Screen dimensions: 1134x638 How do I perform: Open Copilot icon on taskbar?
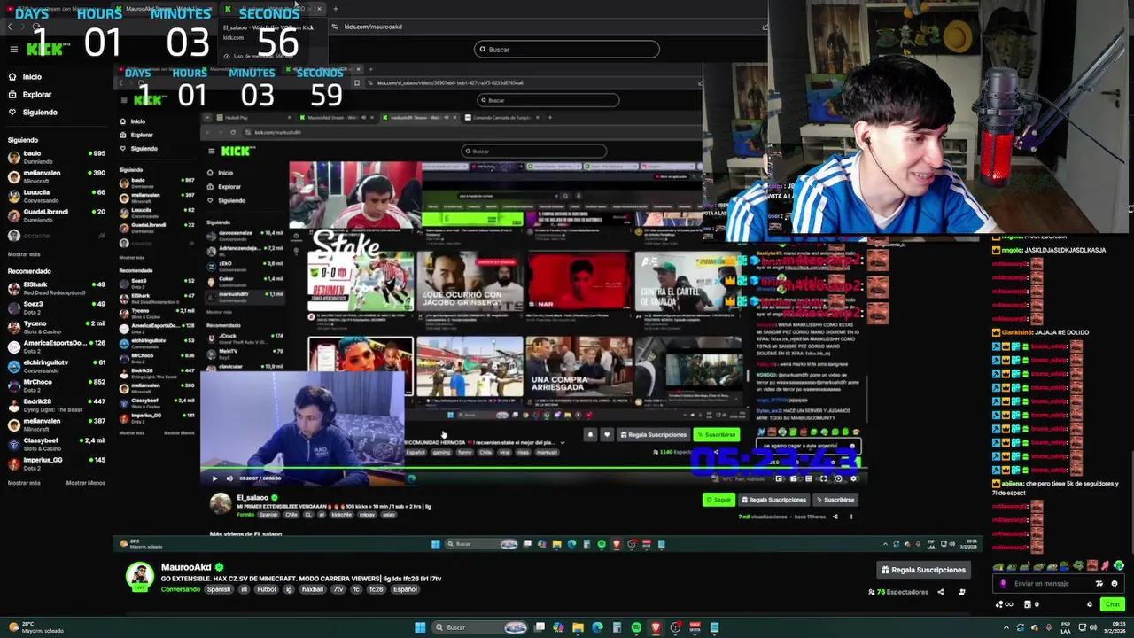pyautogui.click(x=558, y=627)
